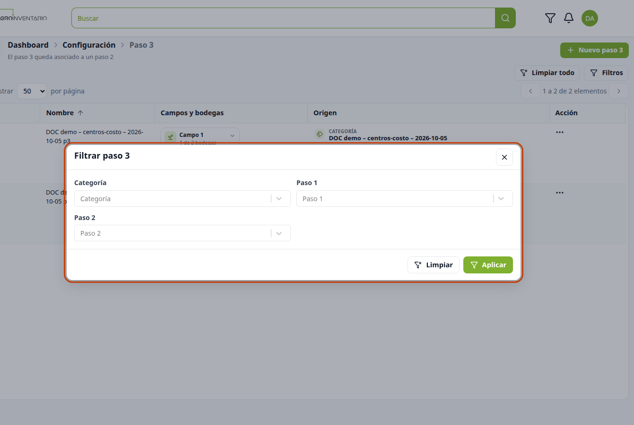Open the Paso 2 dropdown
634x425 pixels.
click(x=182, y=233)
